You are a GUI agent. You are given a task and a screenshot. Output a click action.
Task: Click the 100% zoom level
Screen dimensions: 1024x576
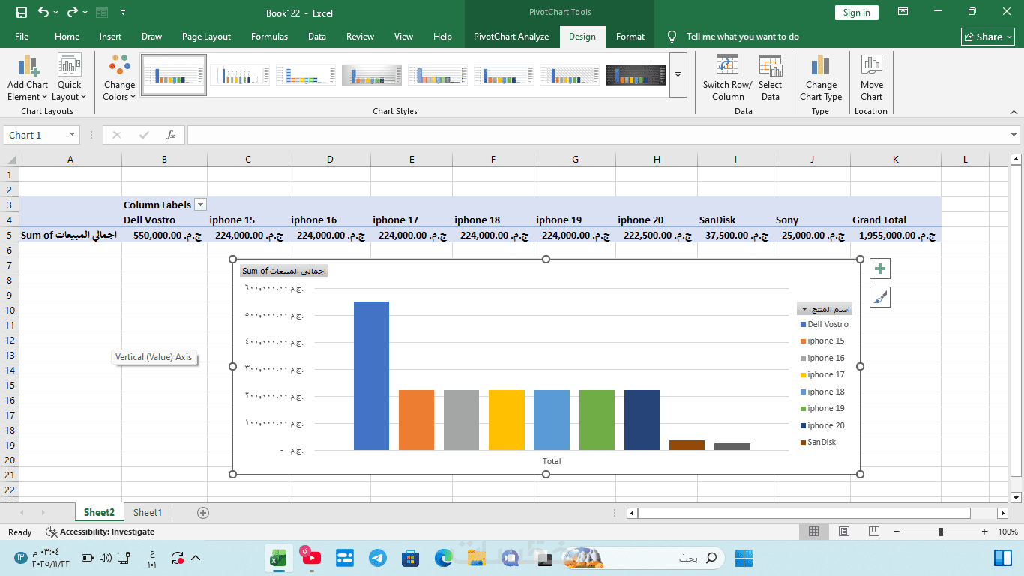(1008, 532)
